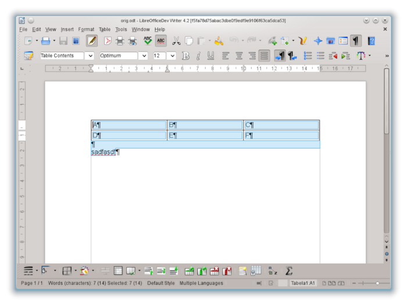Click the Copy icon
Image resolution: width=407 pixels, height=305 pixels.
(x=189, y=41)
